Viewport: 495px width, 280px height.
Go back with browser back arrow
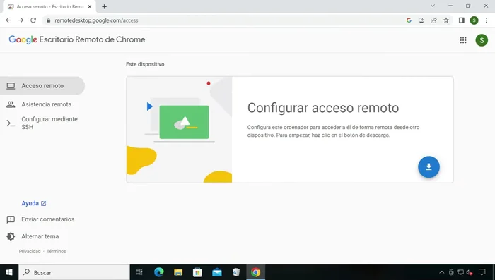coord(8,20)
